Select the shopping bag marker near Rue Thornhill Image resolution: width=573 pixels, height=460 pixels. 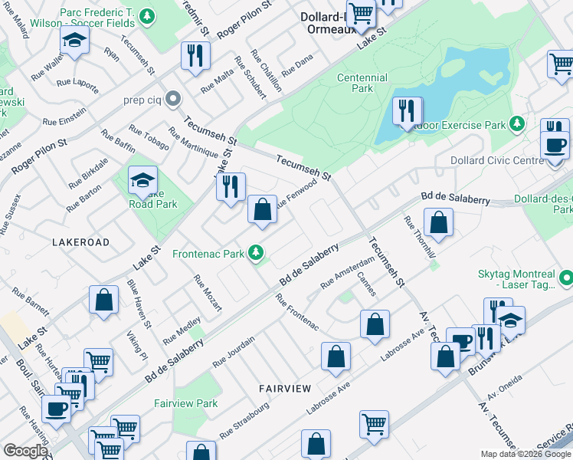[x=438, y=225]
